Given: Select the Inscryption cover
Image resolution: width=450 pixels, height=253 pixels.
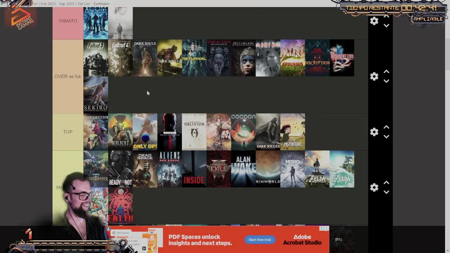Looking at the screenshot, I should click(317, 58).
